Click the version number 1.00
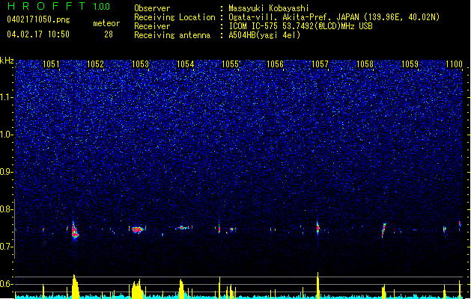471x299 pixels. [x=101, y=7]
